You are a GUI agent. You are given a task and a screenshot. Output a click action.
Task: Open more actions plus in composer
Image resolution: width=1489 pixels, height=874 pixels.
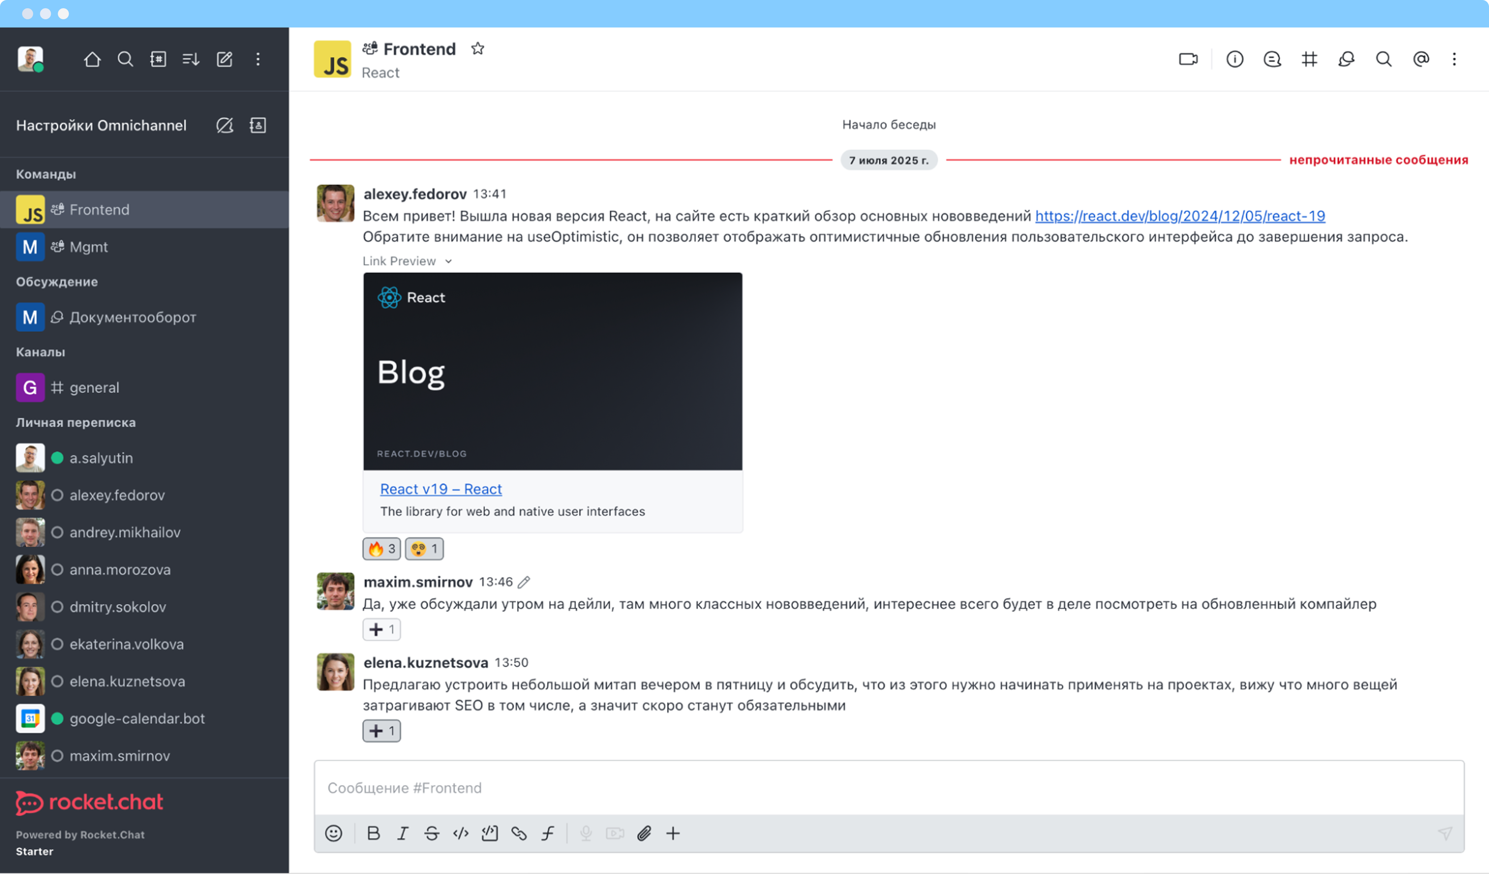673,833
